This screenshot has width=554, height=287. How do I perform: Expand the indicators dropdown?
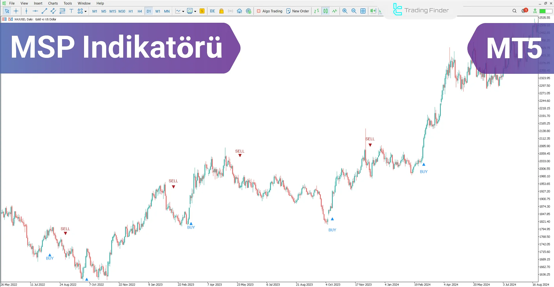[x=195, y=12]
